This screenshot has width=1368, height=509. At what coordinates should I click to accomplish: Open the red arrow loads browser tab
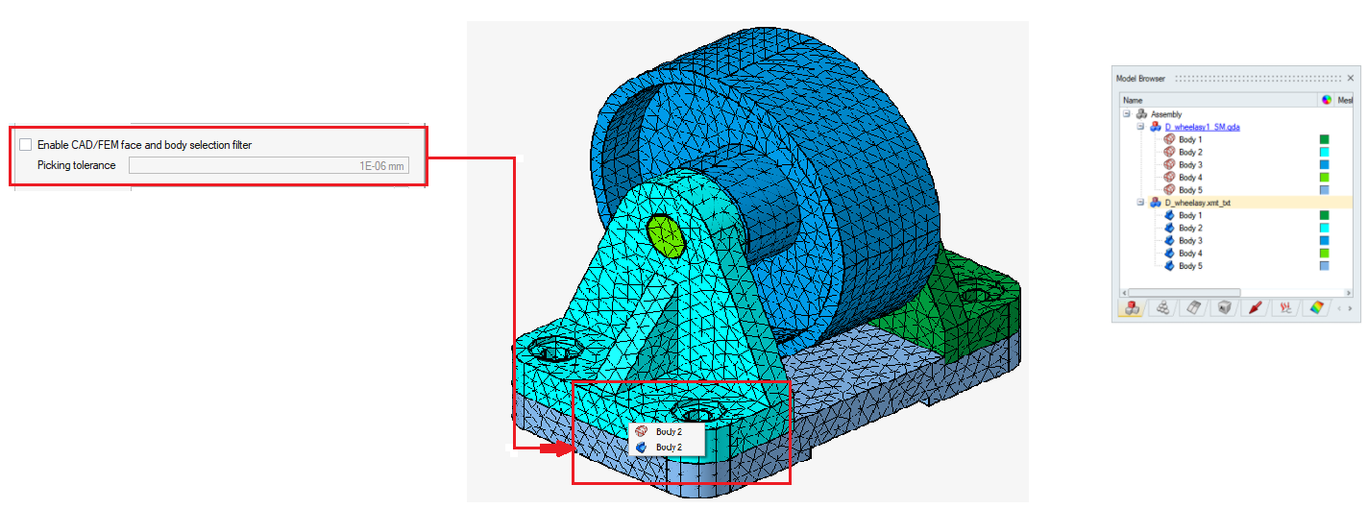1255,308
